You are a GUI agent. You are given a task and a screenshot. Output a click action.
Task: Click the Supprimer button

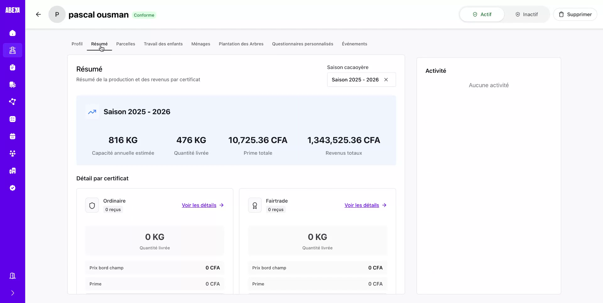575,14
